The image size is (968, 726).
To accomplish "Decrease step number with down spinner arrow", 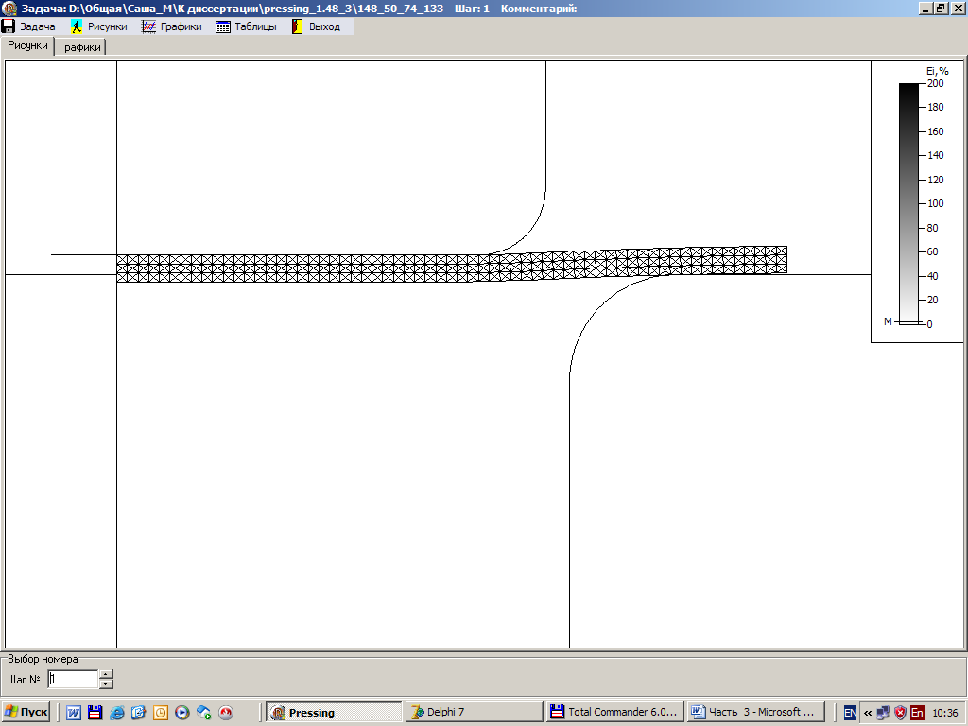I will (x=106, y=683).
